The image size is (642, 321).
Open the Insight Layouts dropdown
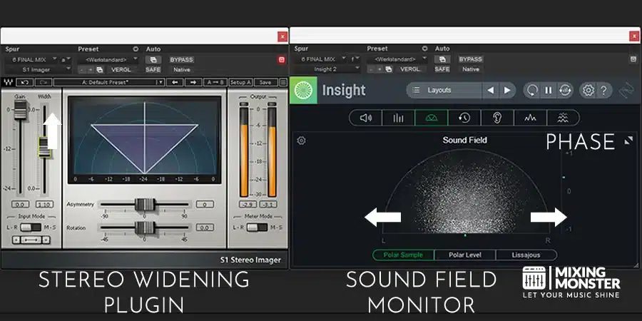tap(444, 91)
